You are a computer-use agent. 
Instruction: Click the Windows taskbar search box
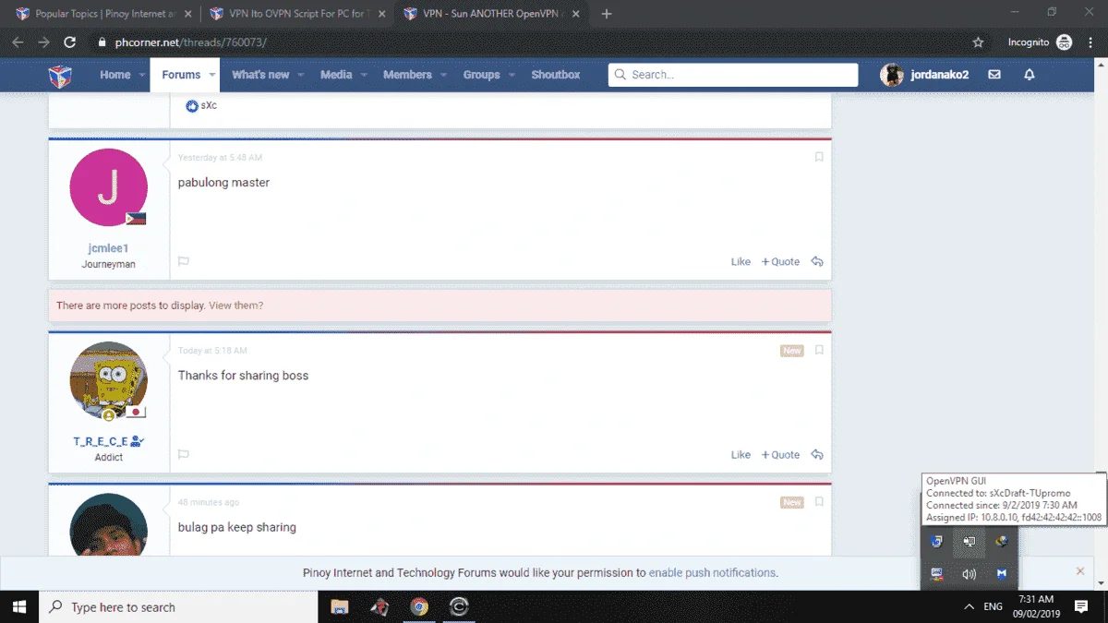coord(179,607)
